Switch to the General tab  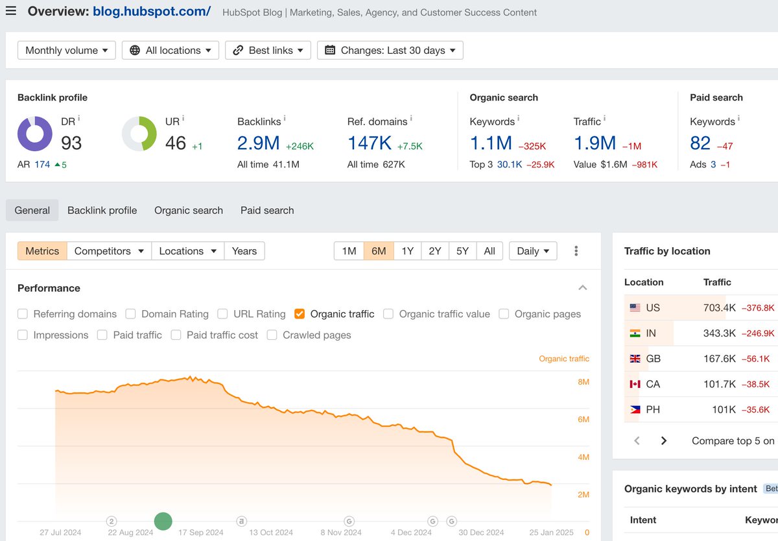coord(32,210)
